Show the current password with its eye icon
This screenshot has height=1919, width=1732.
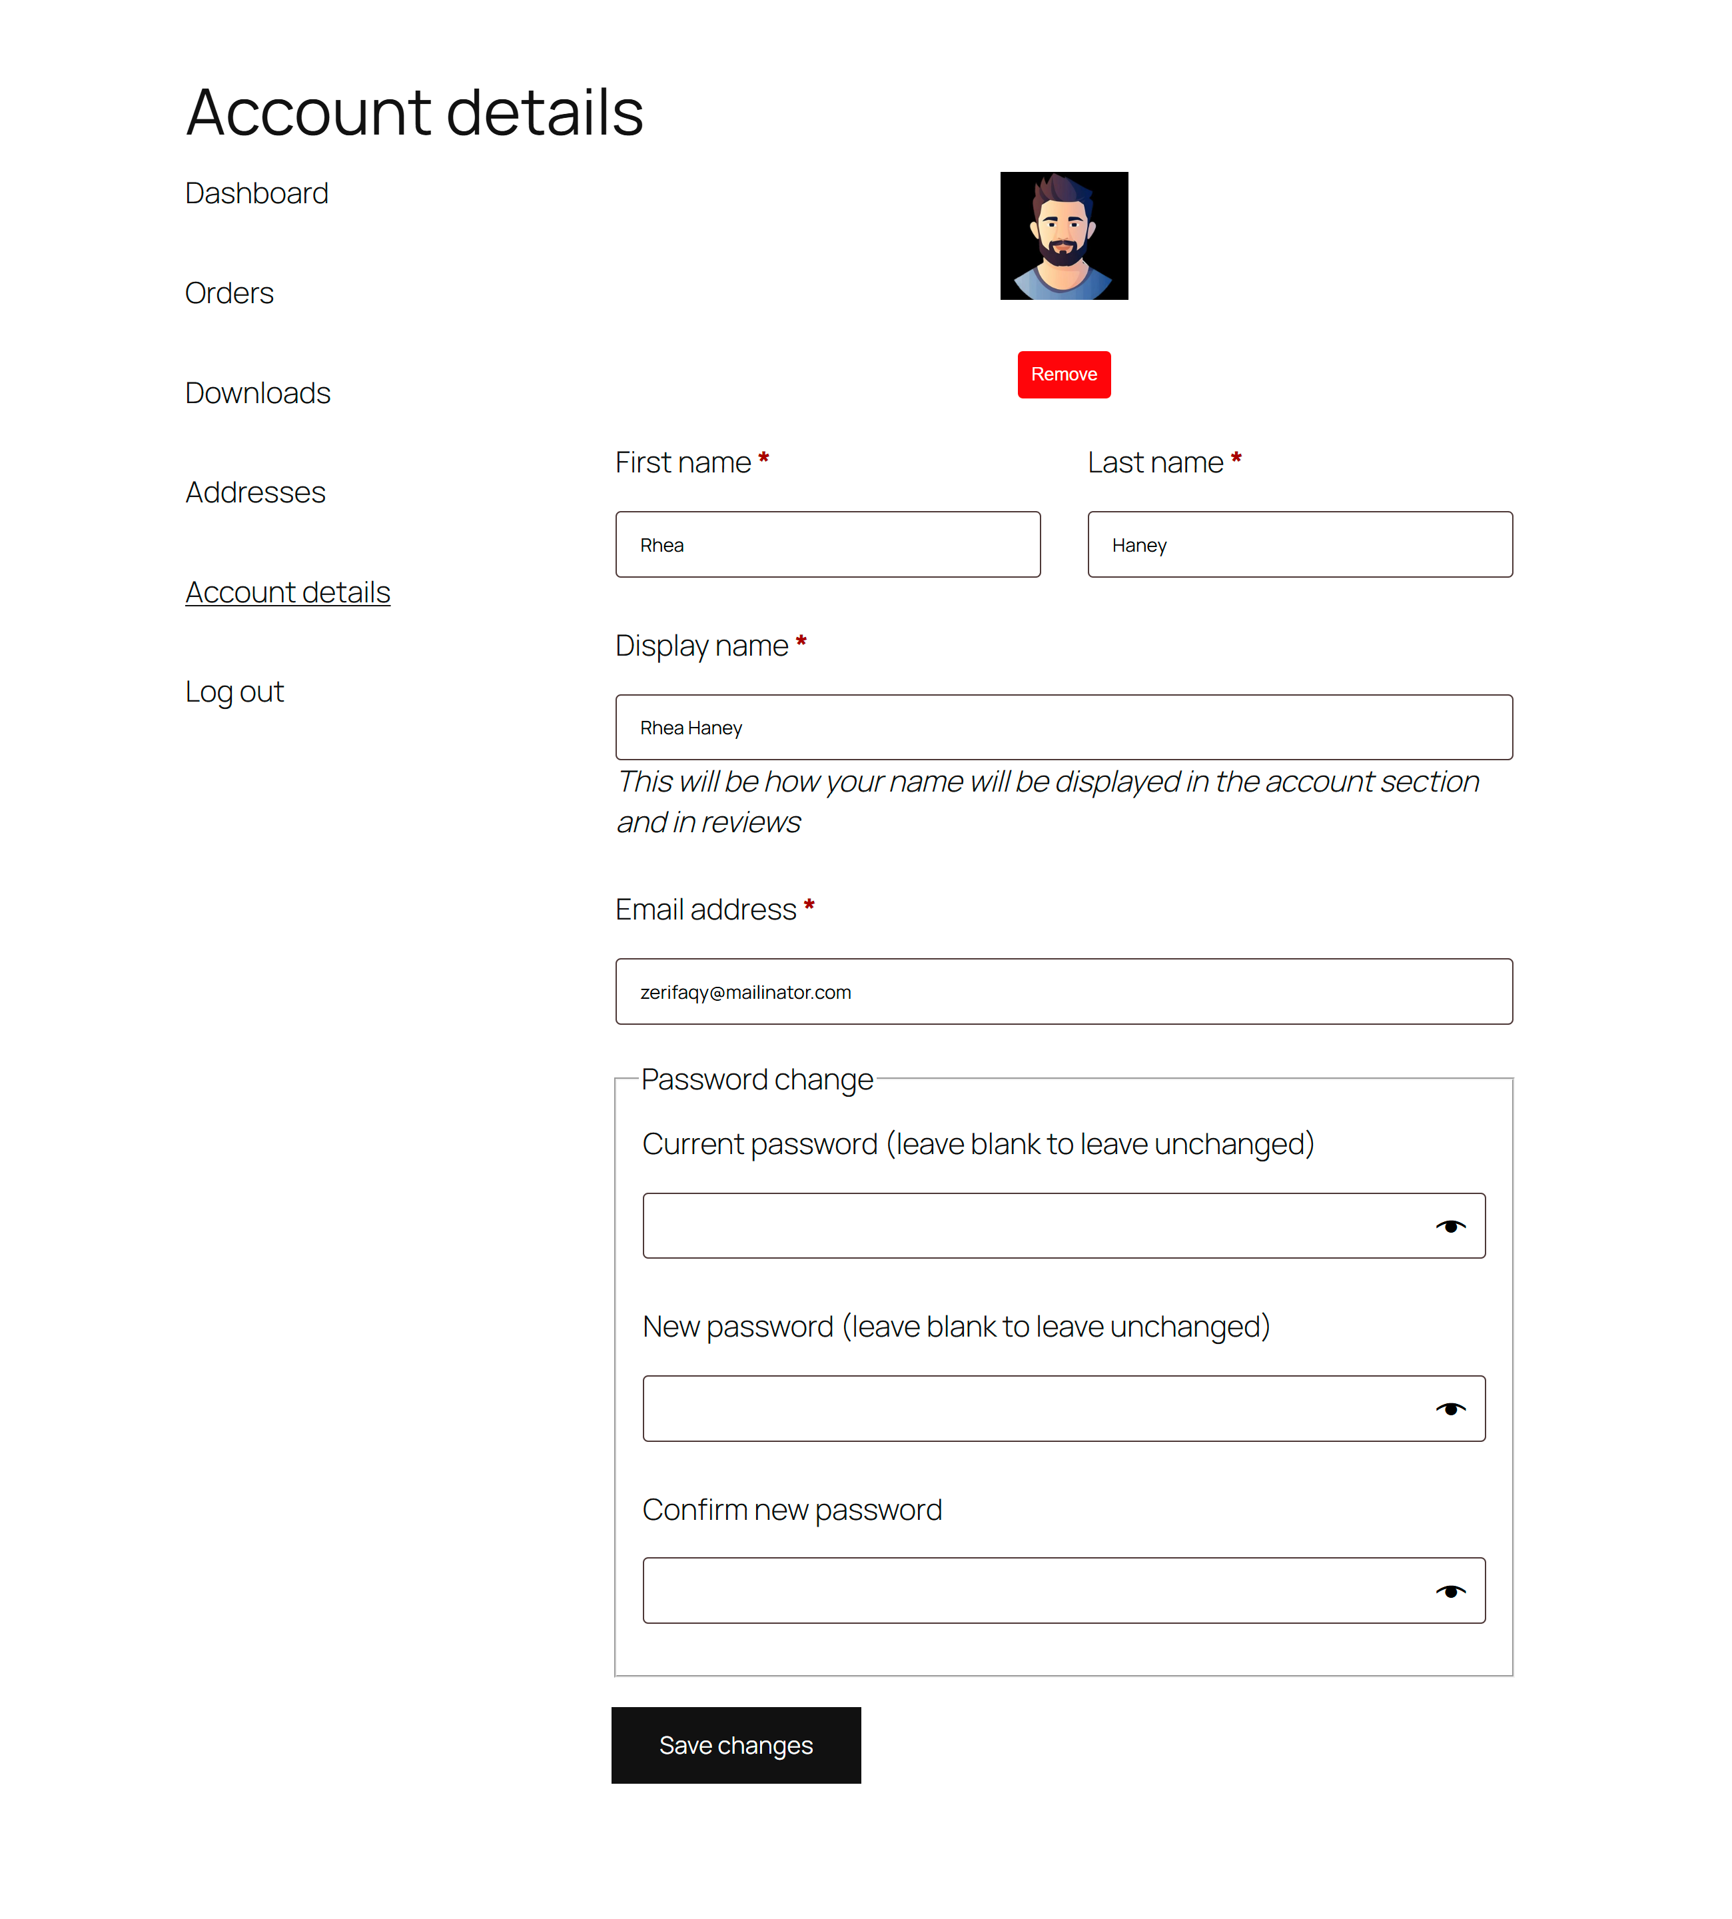point(1450,1226)
